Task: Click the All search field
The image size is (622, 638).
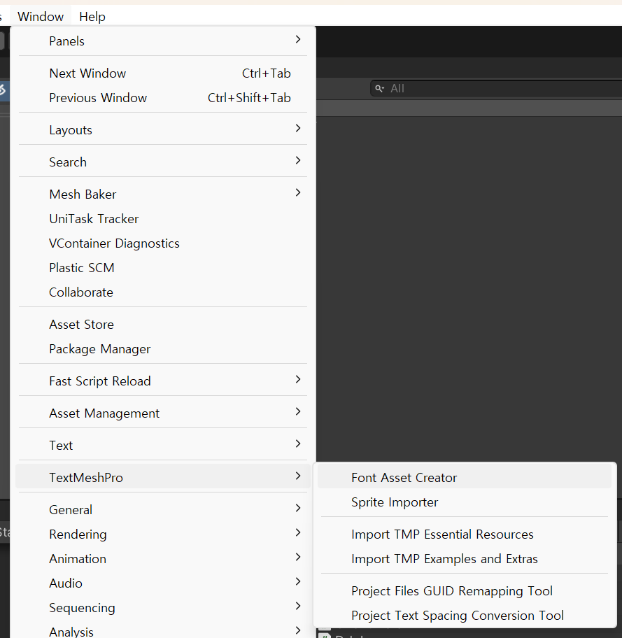Action: [x=497, y=88]
